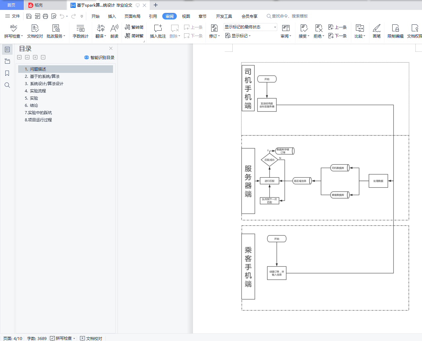Jump to outline item 4. 实验流程

[x=65, y=91]
